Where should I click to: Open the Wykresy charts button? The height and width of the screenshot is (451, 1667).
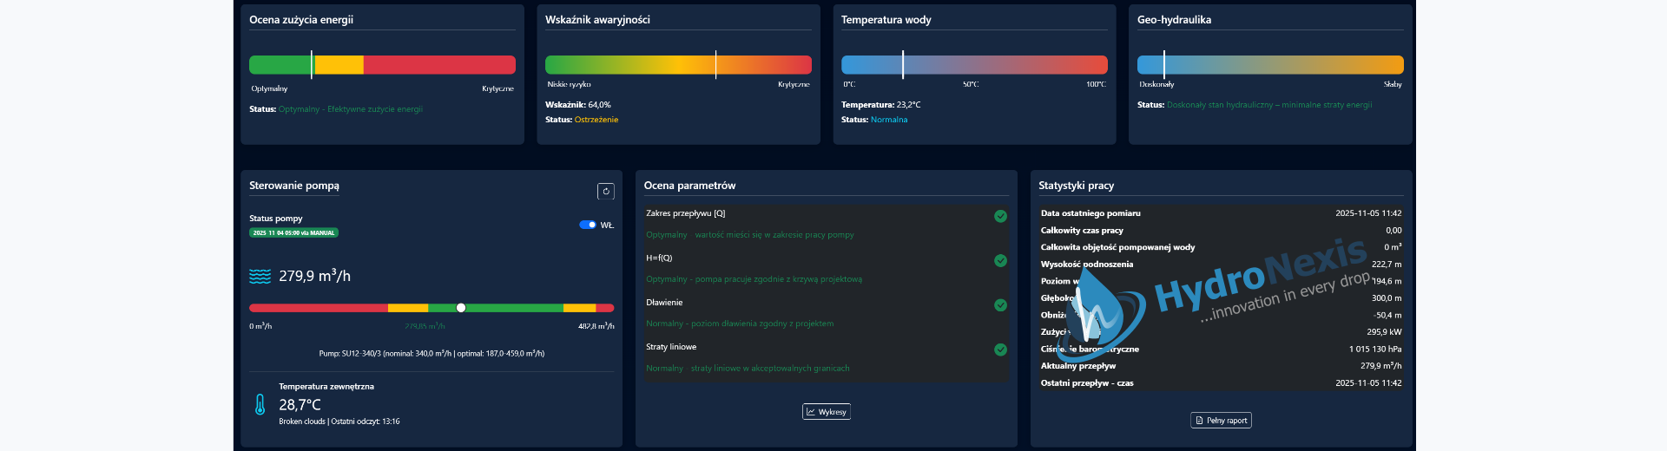[x=826, y=412]
